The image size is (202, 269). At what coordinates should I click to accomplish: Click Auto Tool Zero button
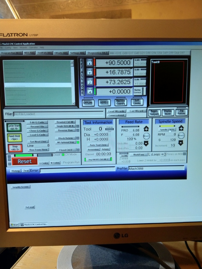pyautogui.click(x=98, y=145)
